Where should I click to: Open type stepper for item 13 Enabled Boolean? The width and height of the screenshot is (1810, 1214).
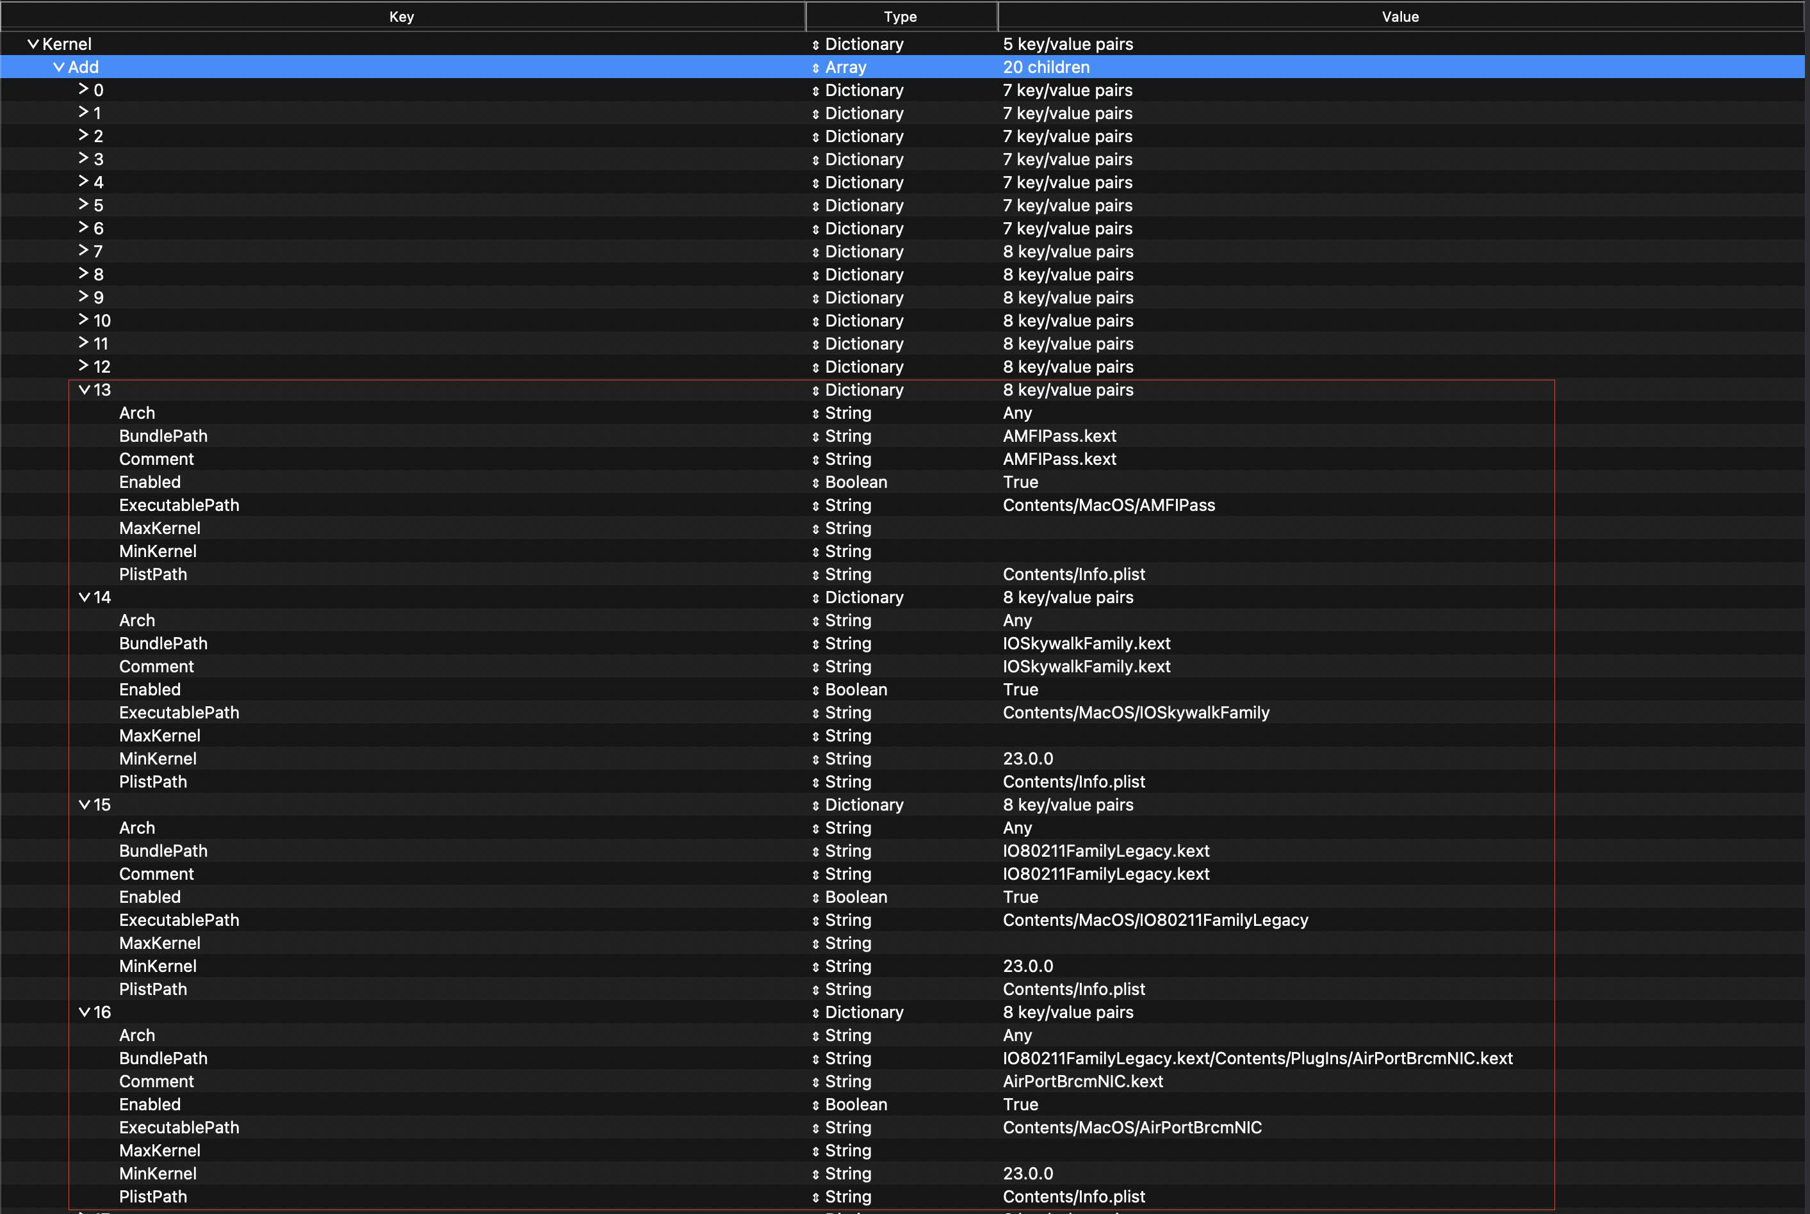pyautogui.click(x=815, y=483)
